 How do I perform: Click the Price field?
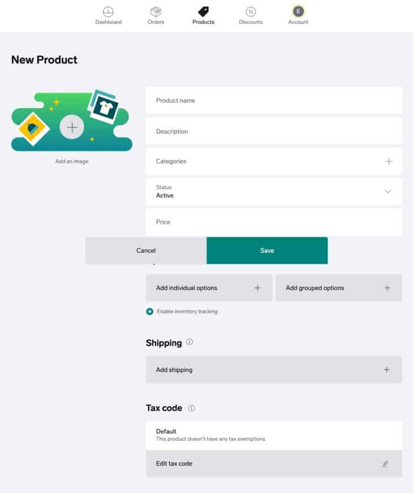(x=274, y=222)
